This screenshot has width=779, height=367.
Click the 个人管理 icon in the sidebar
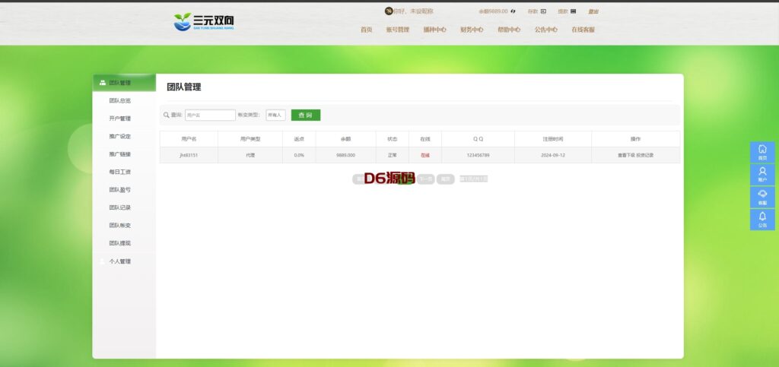[x=103, y=261]
